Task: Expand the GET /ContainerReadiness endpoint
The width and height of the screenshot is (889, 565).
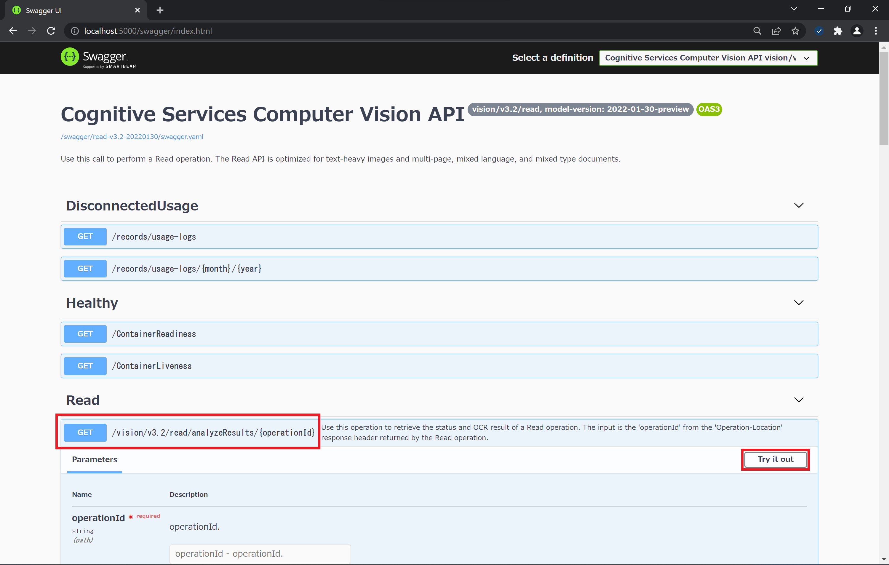Action: pyautogui.click(x=439, y=334)
